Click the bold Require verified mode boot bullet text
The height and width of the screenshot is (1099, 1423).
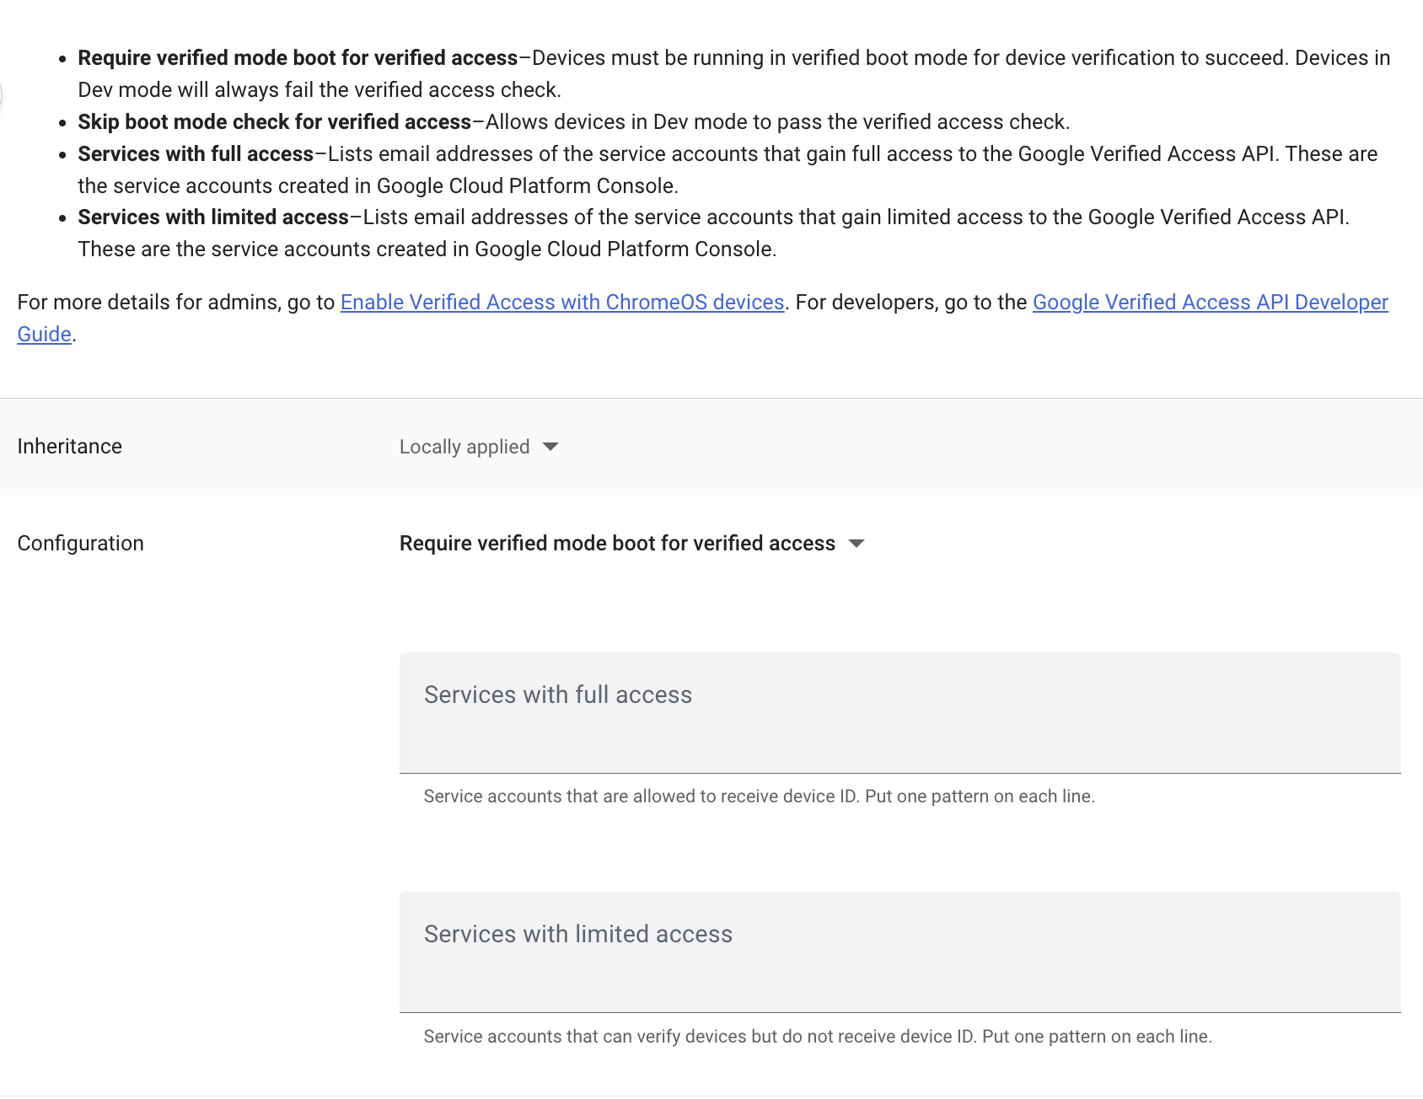click(x=295, y=57)
